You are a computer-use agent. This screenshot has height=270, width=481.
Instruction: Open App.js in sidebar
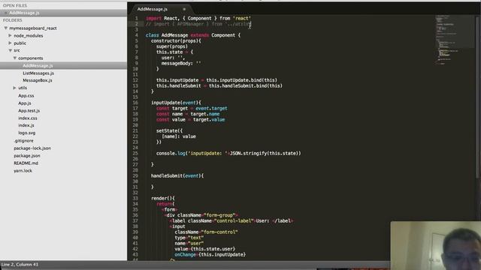(25, 103)
